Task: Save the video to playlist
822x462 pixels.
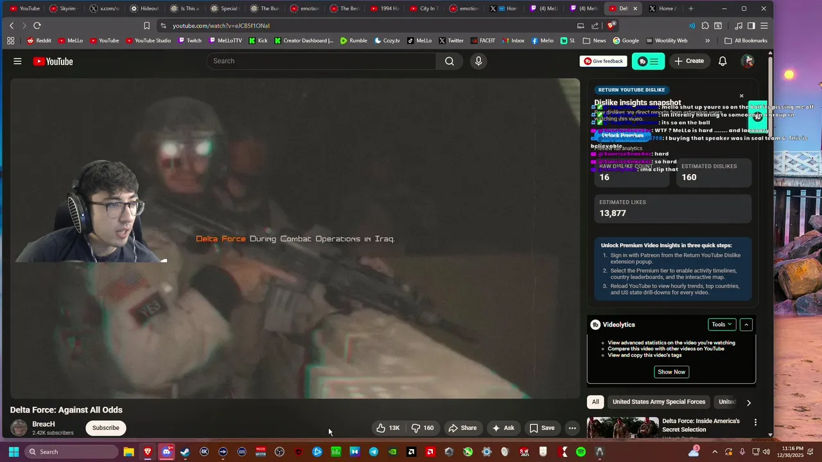Action: 541,428
